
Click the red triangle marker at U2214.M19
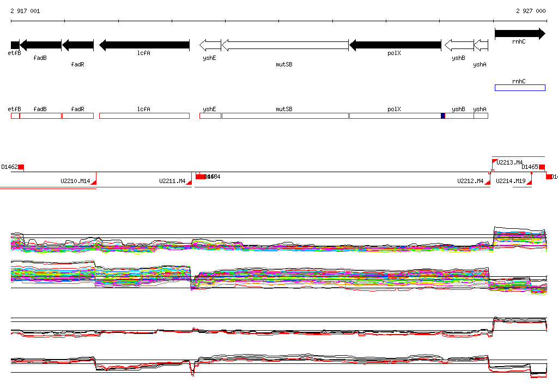point(529,182)
